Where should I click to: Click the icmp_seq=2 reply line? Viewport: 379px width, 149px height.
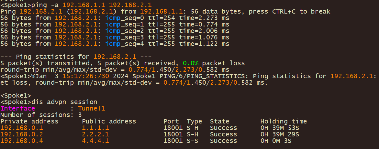click(x=115, y=31)
